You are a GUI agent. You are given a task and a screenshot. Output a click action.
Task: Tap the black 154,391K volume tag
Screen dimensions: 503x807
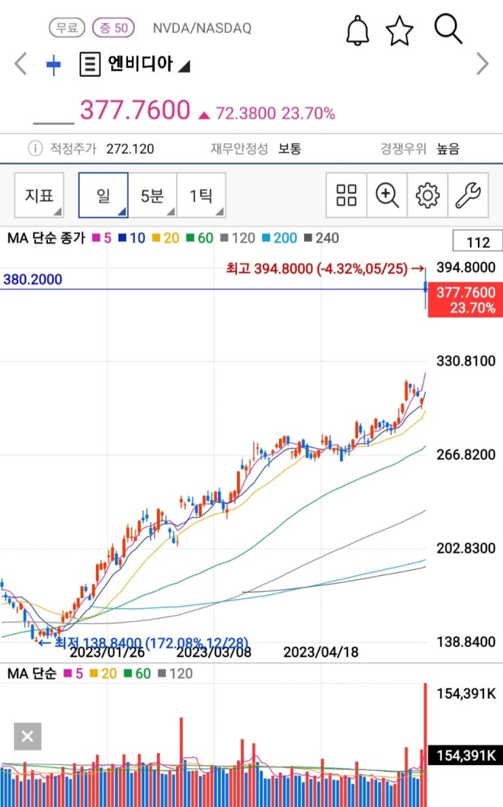466,755
